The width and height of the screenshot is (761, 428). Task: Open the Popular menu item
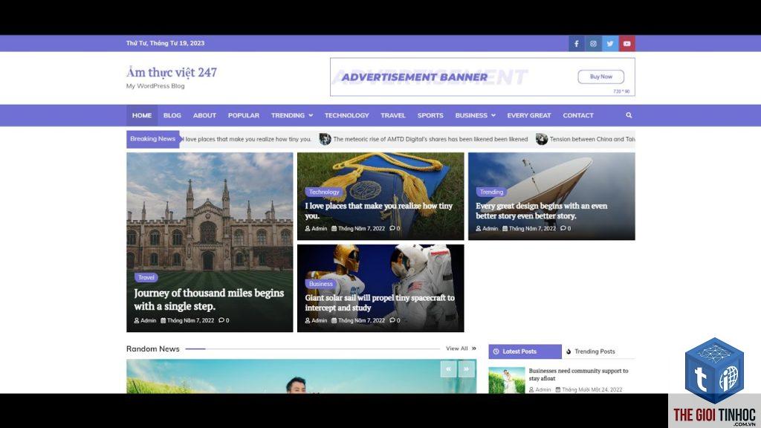pyautogui.click(x=244, y=115)
